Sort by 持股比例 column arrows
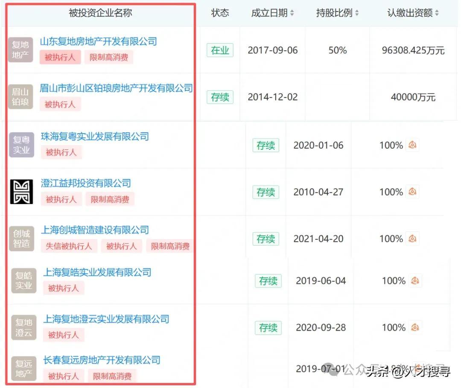This screenshot has height=388, width=461. click(357, 13)
